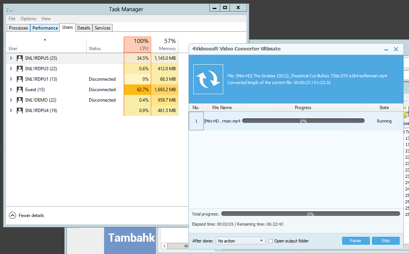Image resolution: width=409 pixels, height=254 pixels.
Task: Switch to the Performance tab
Action: (x=45, y=28)
